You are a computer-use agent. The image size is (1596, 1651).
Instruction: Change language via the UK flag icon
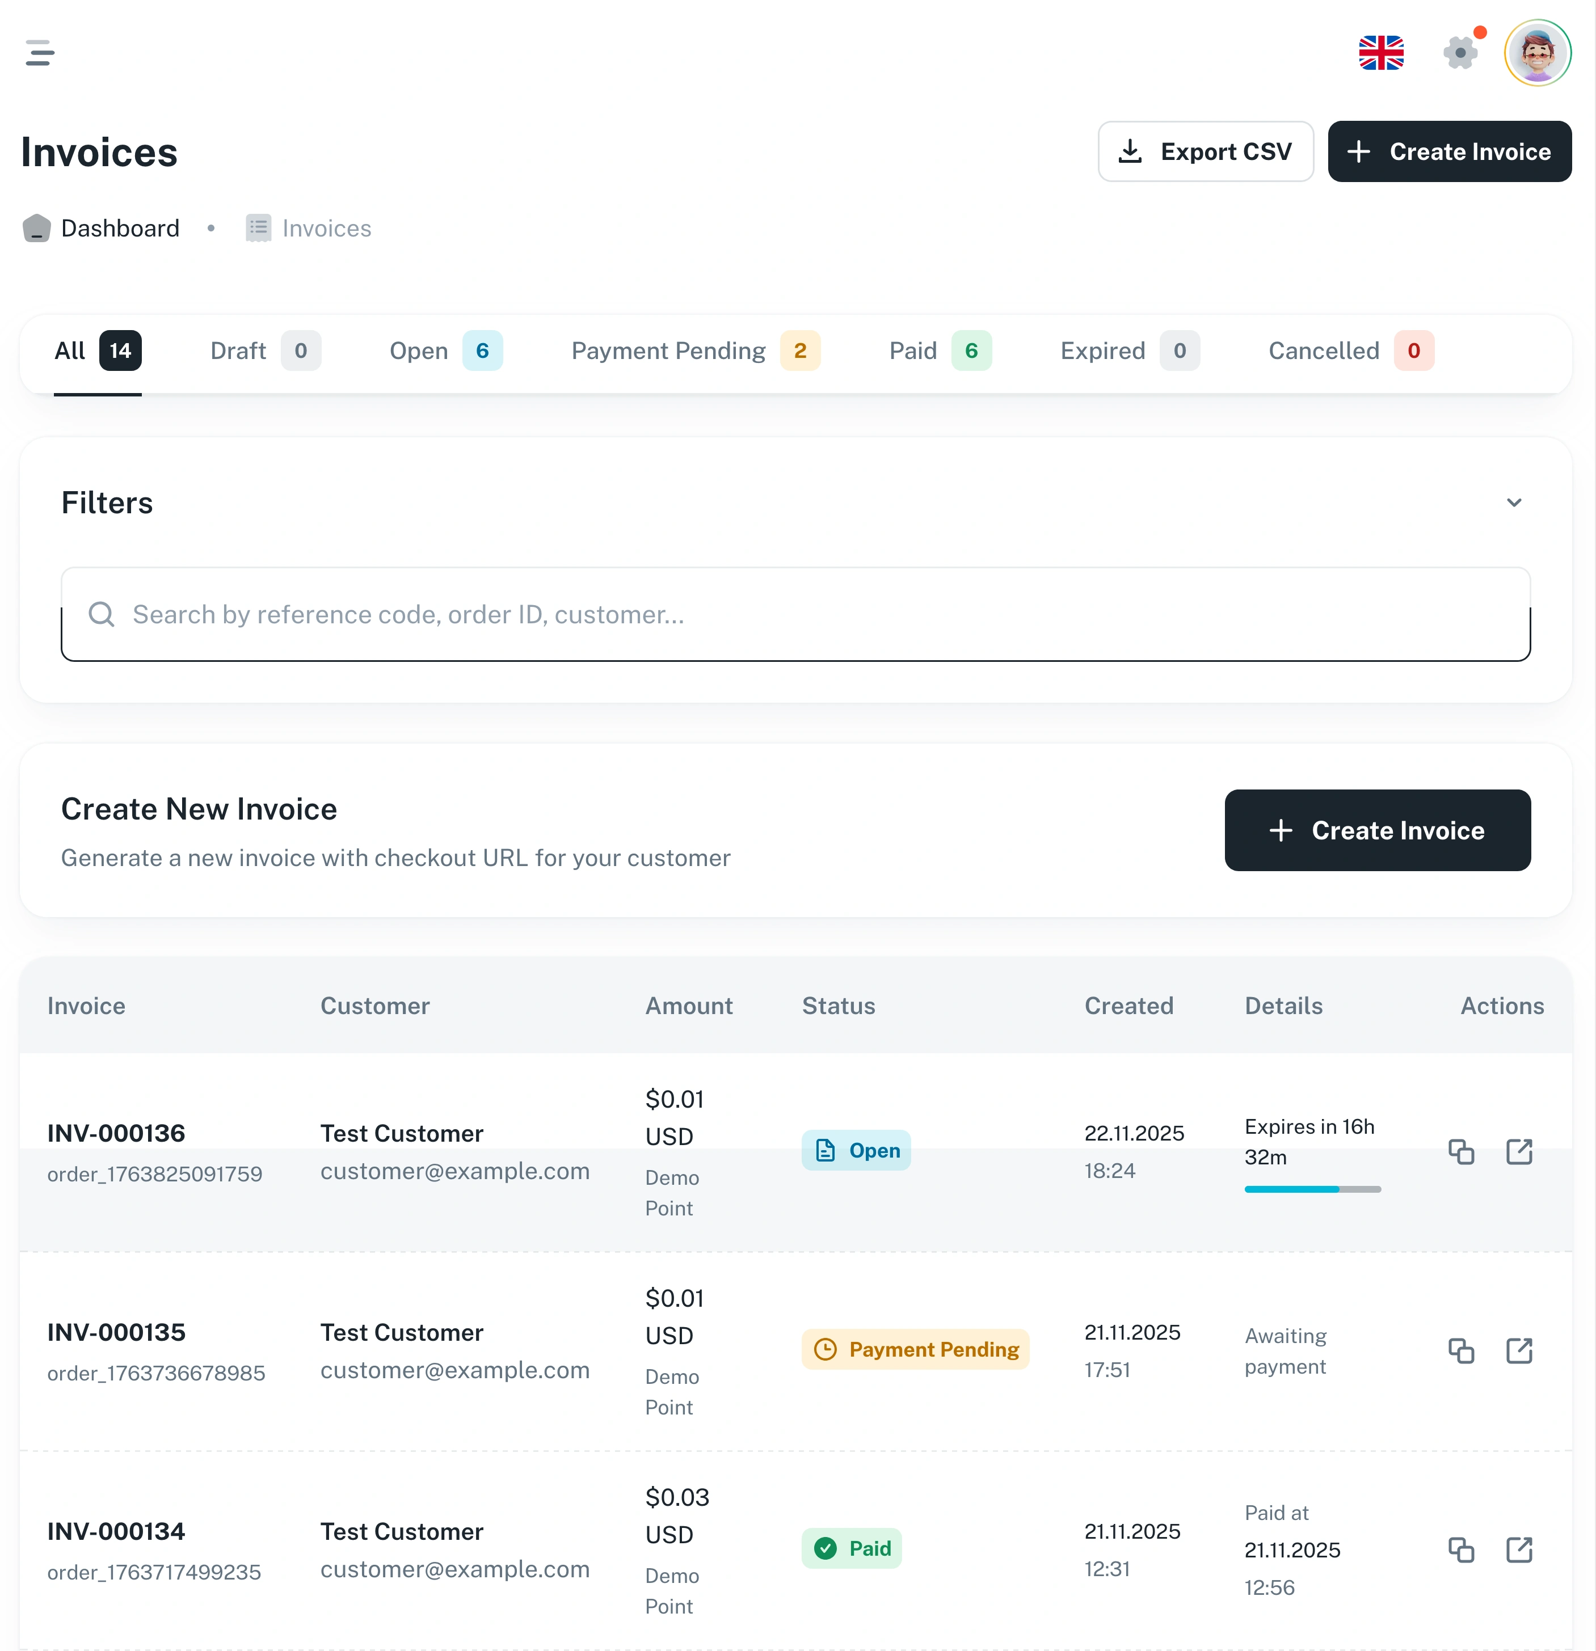[1381, 52]
